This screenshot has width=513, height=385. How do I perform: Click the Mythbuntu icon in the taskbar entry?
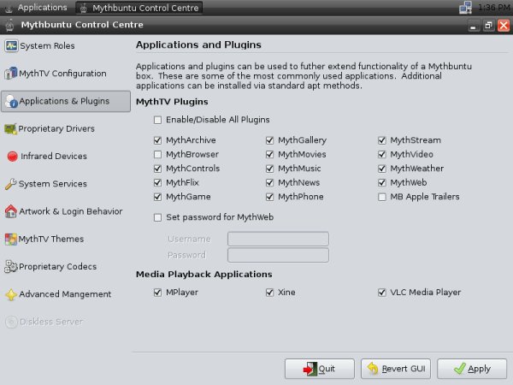click(84, 8)
